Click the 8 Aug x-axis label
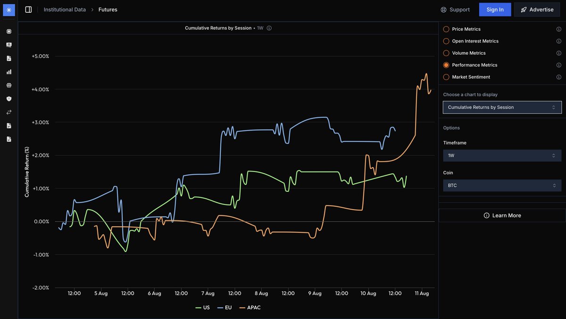 (x=261, y=293)
